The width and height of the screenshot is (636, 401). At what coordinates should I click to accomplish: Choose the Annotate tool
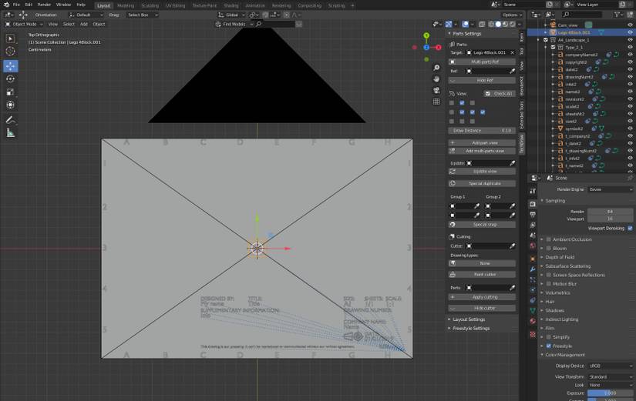[x=11, y=120]
